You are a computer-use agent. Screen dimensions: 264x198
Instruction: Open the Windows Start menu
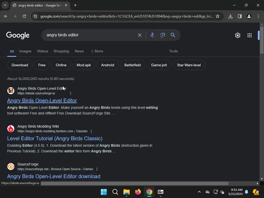tap(104, 192)
